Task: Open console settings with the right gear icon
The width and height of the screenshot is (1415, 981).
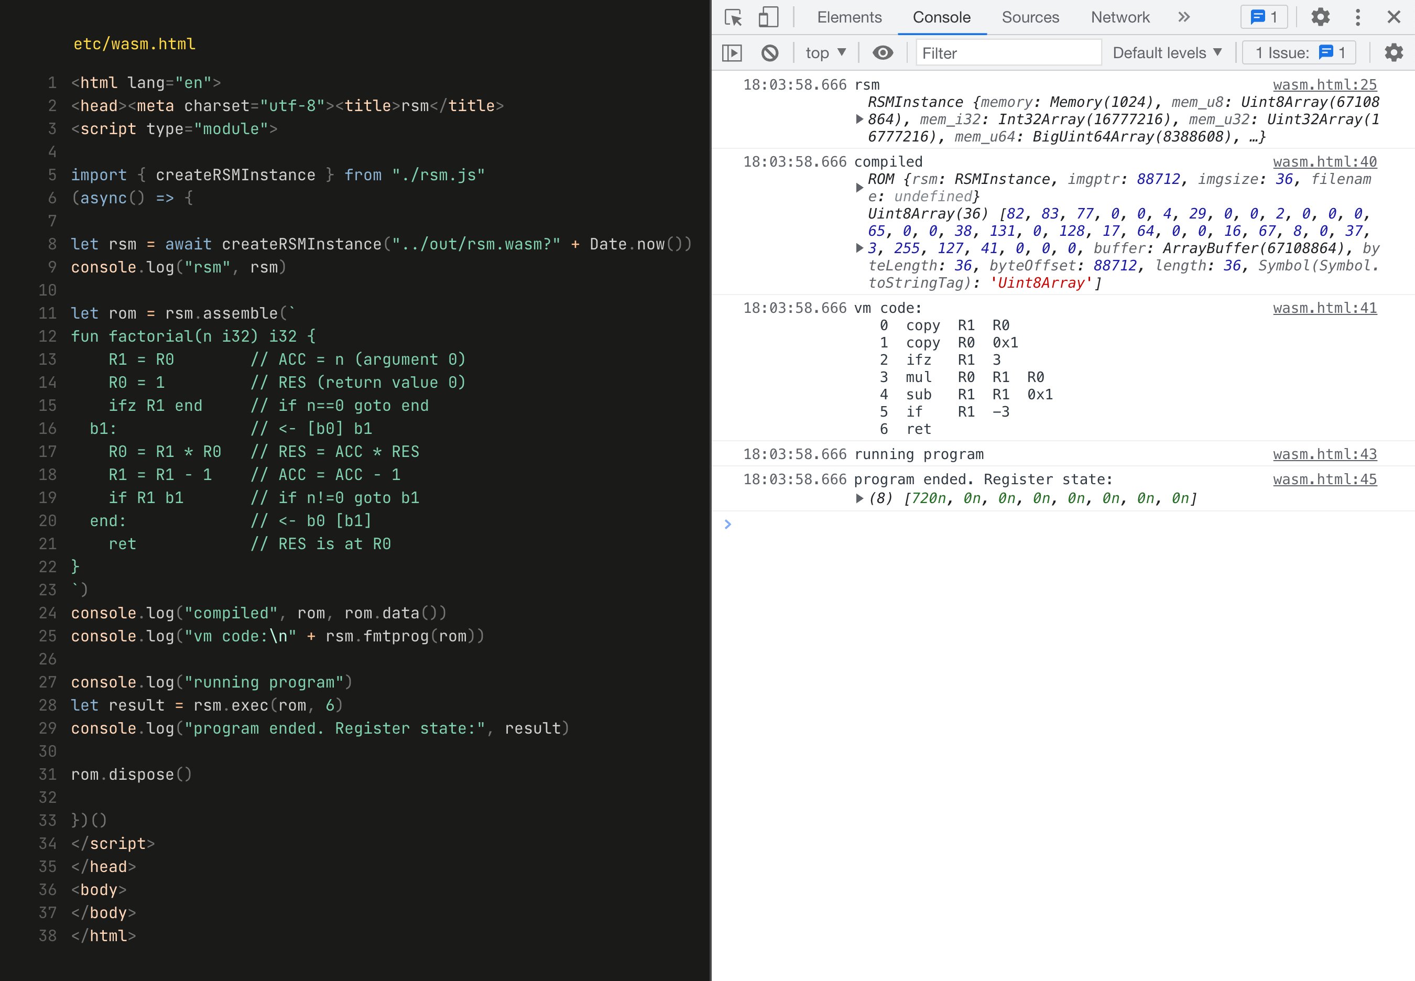Action: 1394,53
